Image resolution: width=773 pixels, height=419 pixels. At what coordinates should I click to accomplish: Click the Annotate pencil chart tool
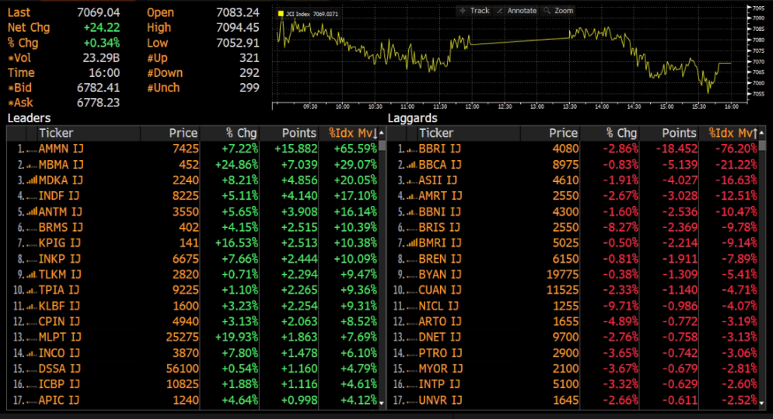click(516, 11)
